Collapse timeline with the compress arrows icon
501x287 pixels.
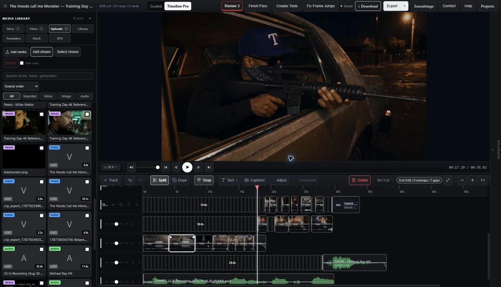point(448,180)
